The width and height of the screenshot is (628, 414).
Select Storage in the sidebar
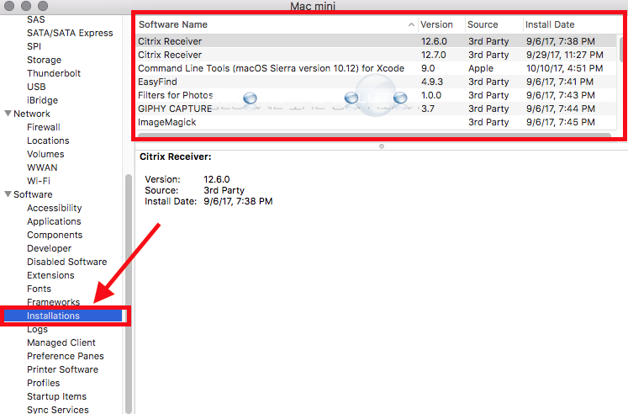44,60
